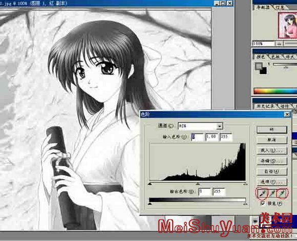Click the Navigator zoom slider
This screenshot has height=241, width=297.
point(290,43)
